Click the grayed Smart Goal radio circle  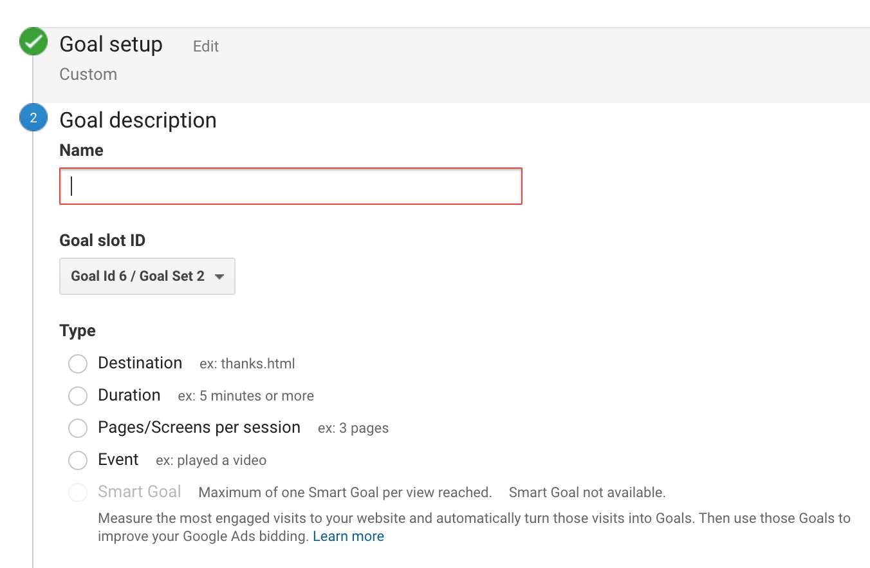77,492
